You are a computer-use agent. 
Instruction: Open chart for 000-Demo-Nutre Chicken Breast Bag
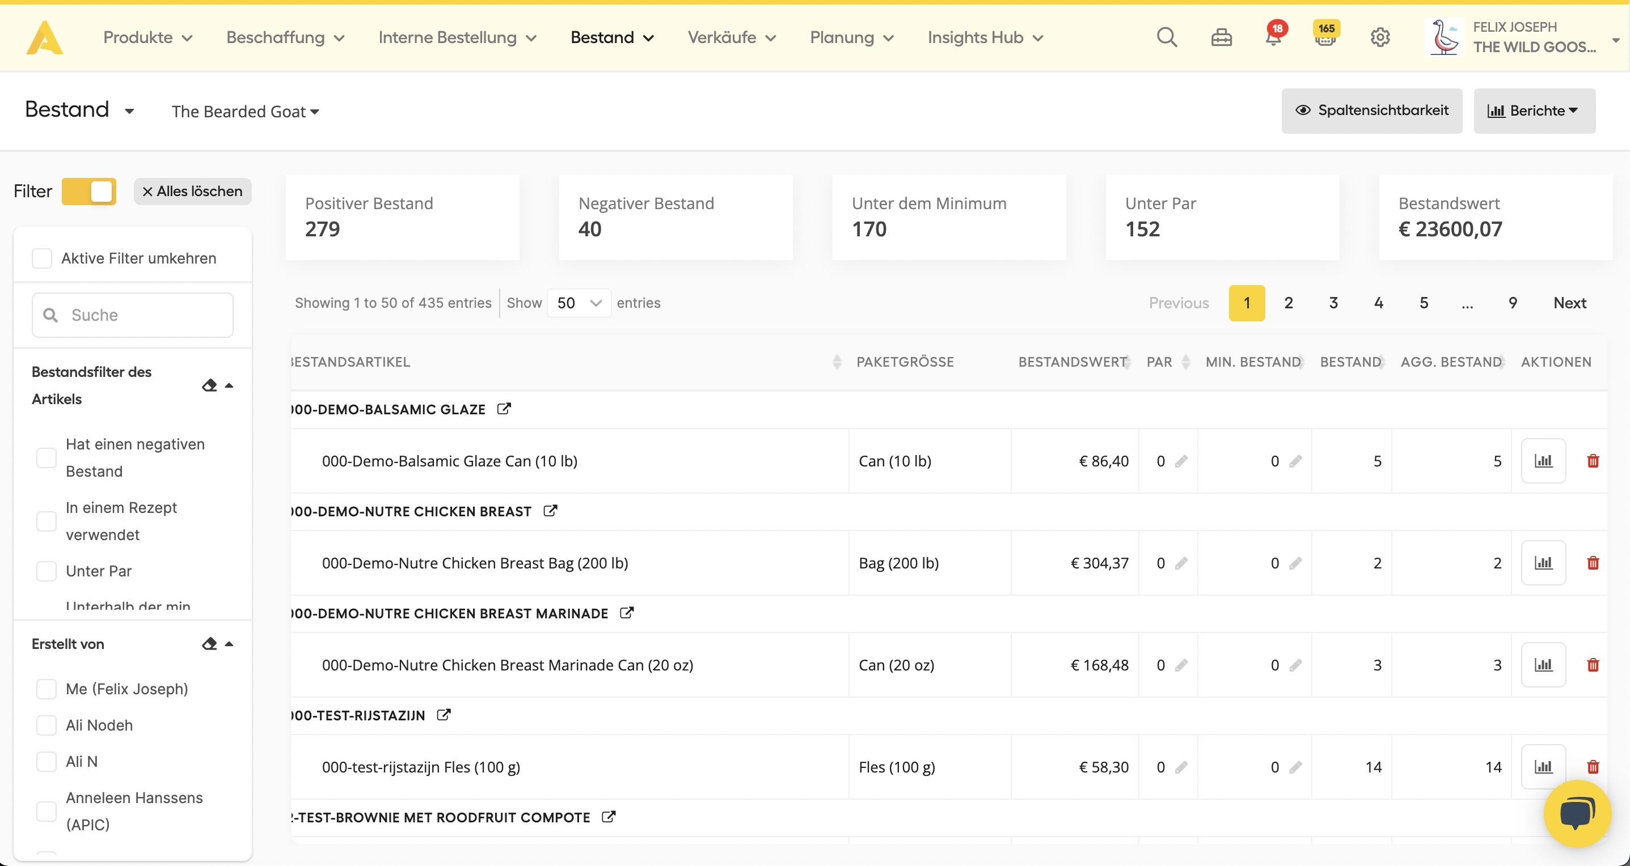[1543, 563]
